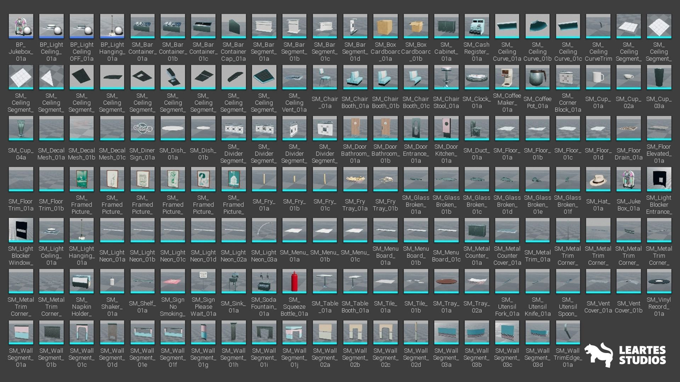Open the SM_CoffeeMaker_01a asset
The image size is (680, 382).
point(507,77)
